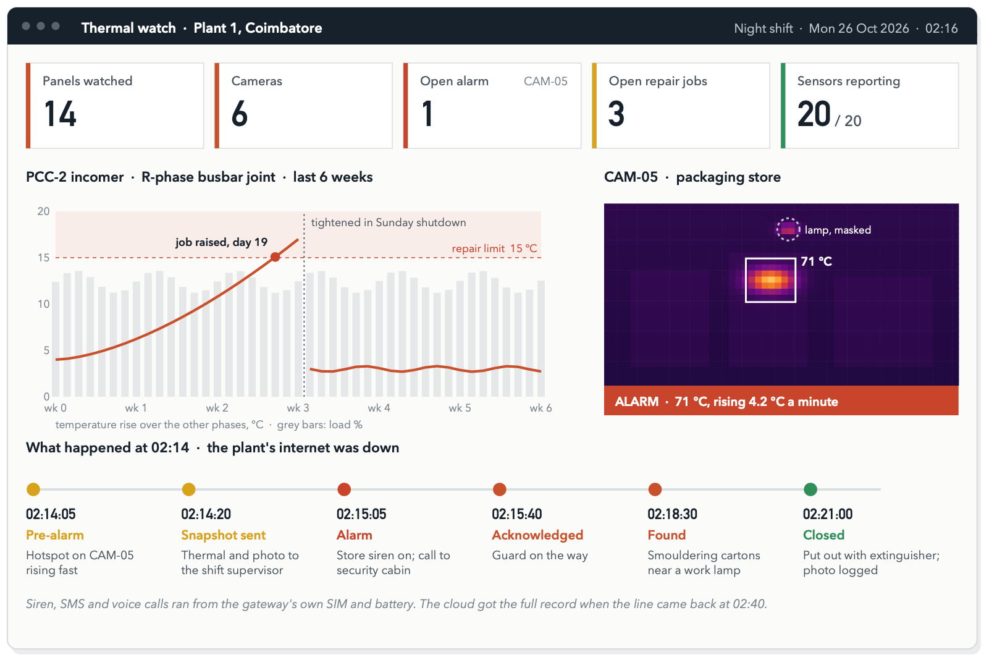The width and height of the screenshot is (984, 660).
Task: Click the 'tightened in Sunday shutdown' annotation
Action: click(x=389, y=222)
